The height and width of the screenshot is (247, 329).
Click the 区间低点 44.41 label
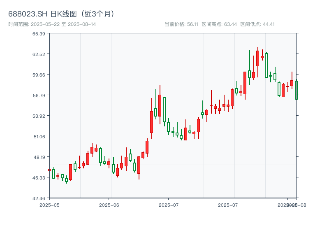[257, 24]
